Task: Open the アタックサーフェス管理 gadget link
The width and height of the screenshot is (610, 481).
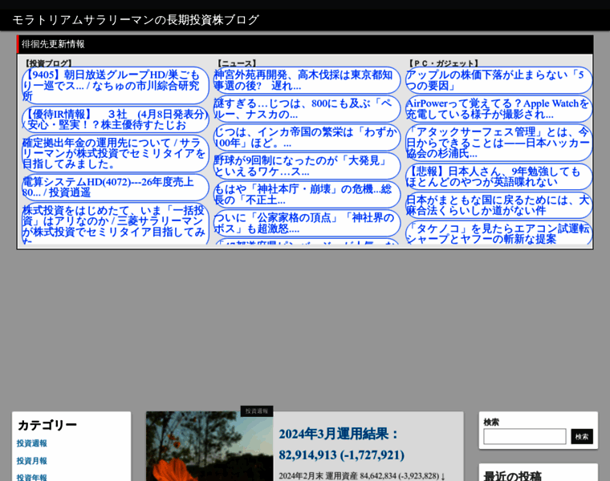Action: [498, 143]
